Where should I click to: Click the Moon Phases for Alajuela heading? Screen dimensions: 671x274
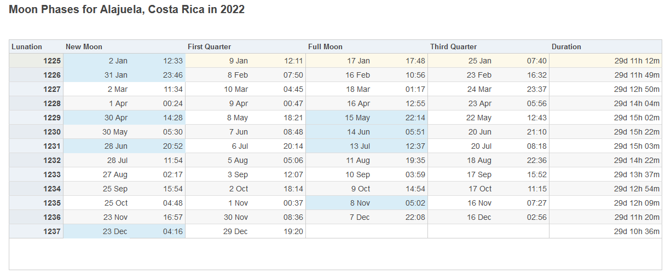127,10
